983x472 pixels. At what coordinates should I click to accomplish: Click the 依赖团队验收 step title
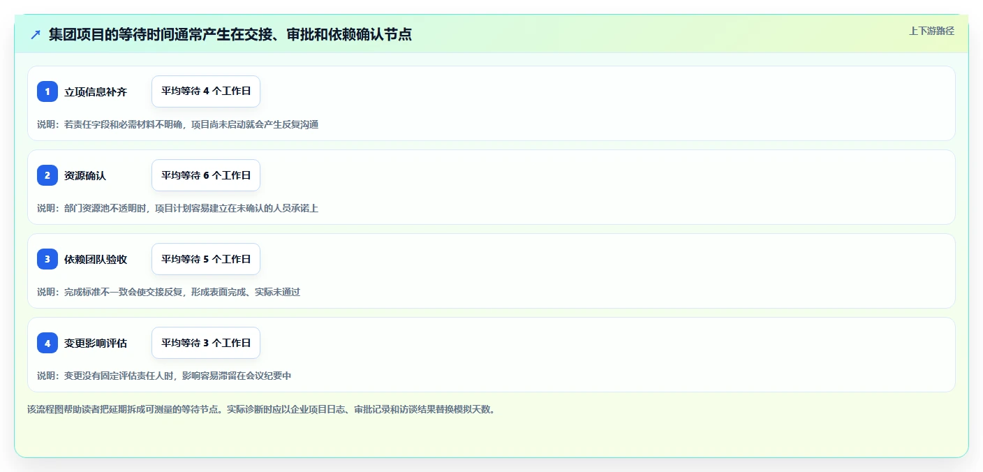point(96,259)
